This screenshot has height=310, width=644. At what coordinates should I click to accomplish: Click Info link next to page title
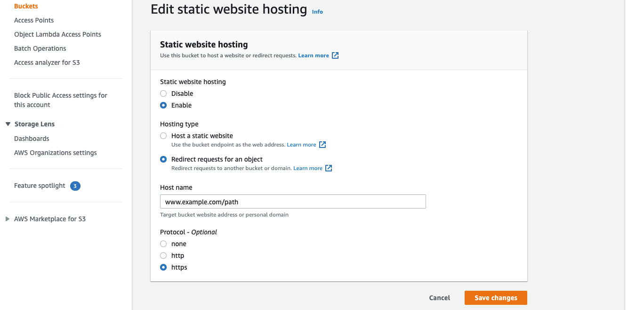pyautogui.click(x=317, y=12)
